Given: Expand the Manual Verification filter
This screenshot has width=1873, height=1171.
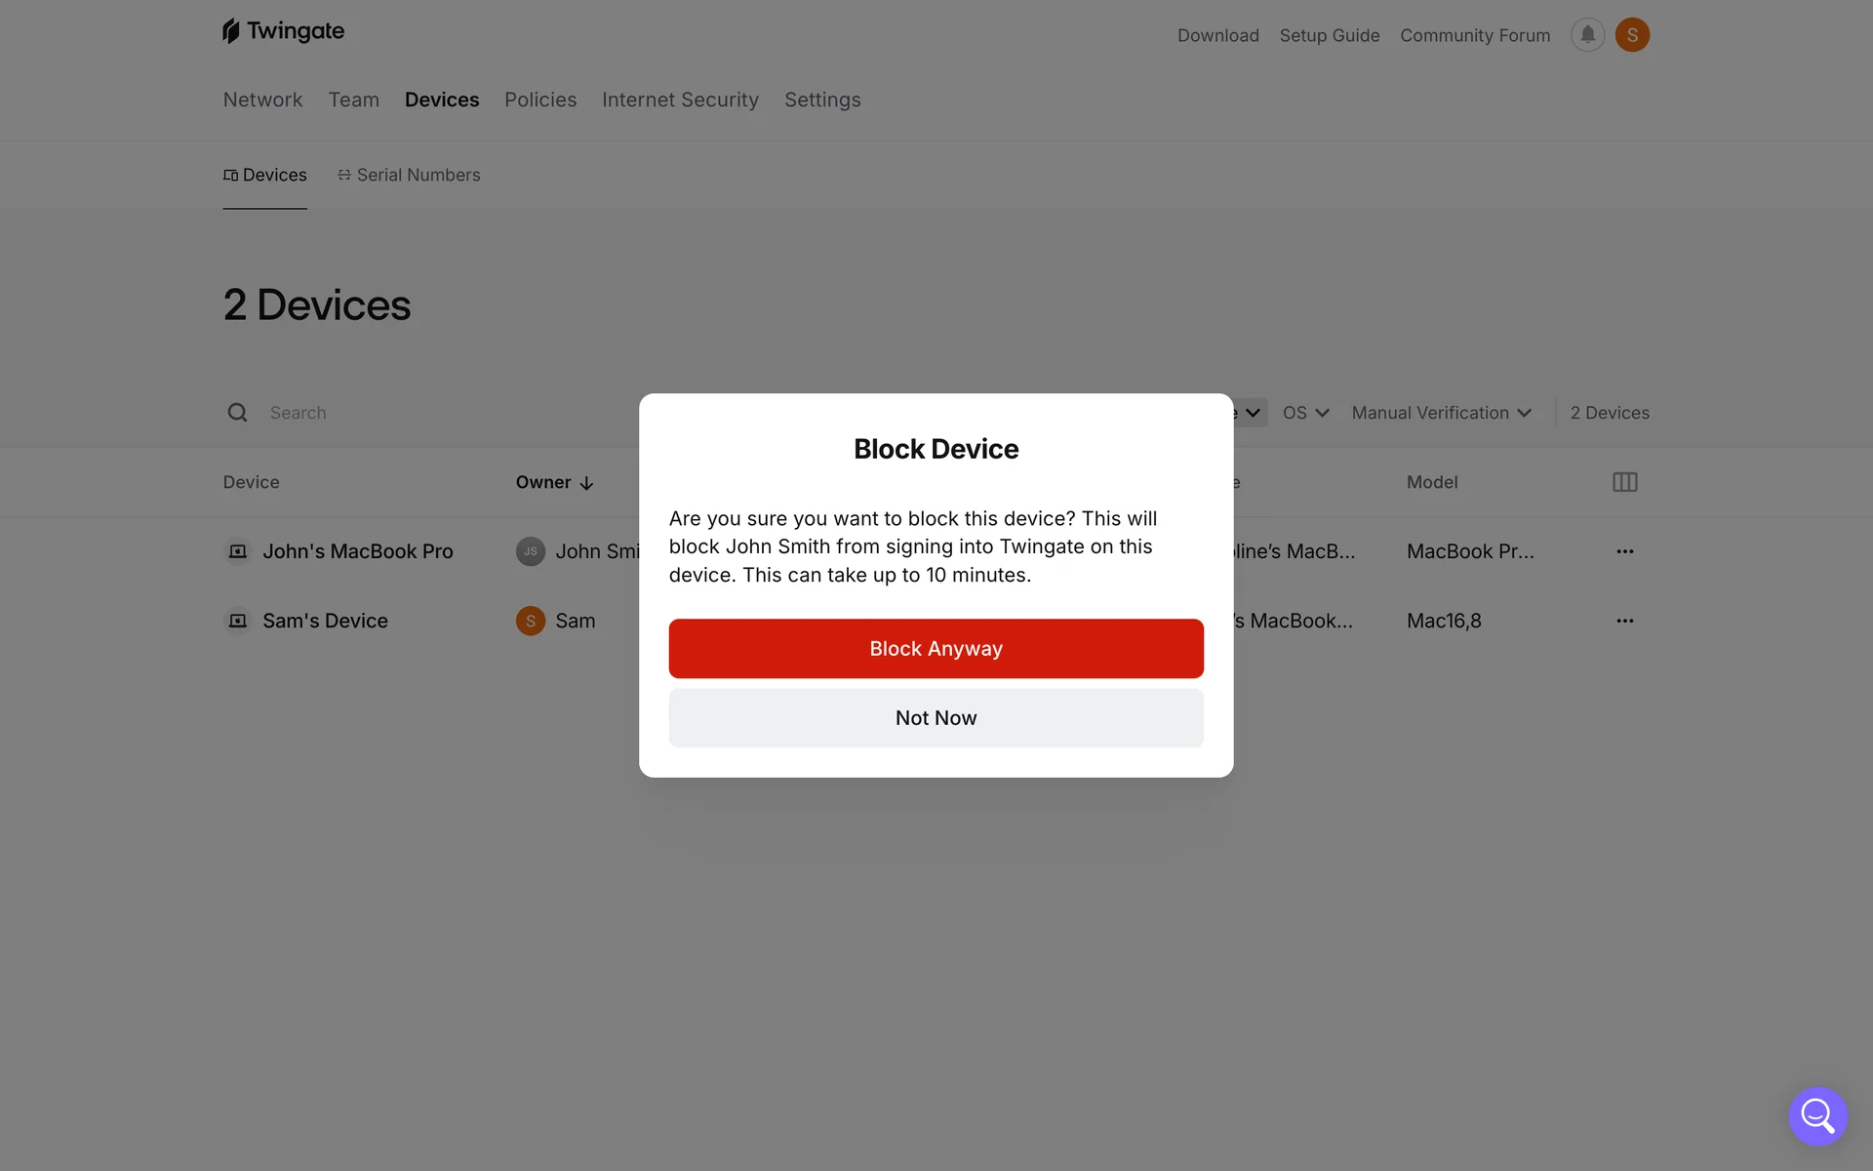Looking at the screenshot, I should 1440,413.
